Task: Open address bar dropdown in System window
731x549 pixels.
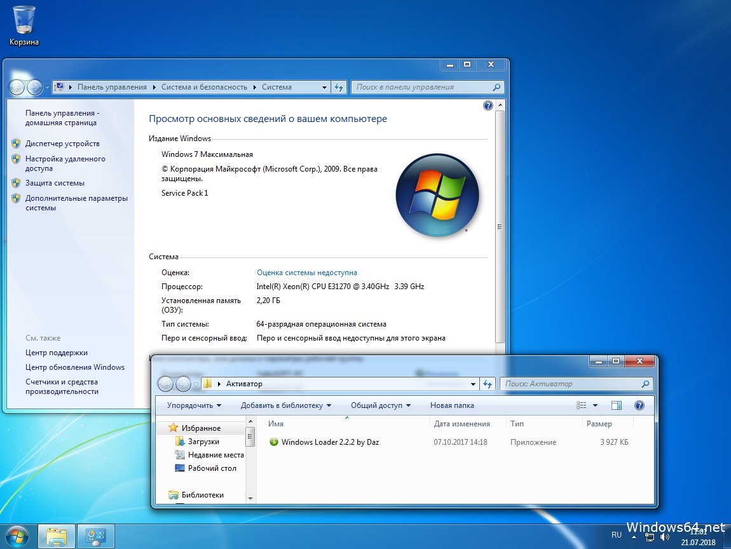Action: point(324,87)
